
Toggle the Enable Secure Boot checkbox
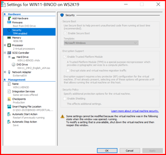tap(65, 33)
